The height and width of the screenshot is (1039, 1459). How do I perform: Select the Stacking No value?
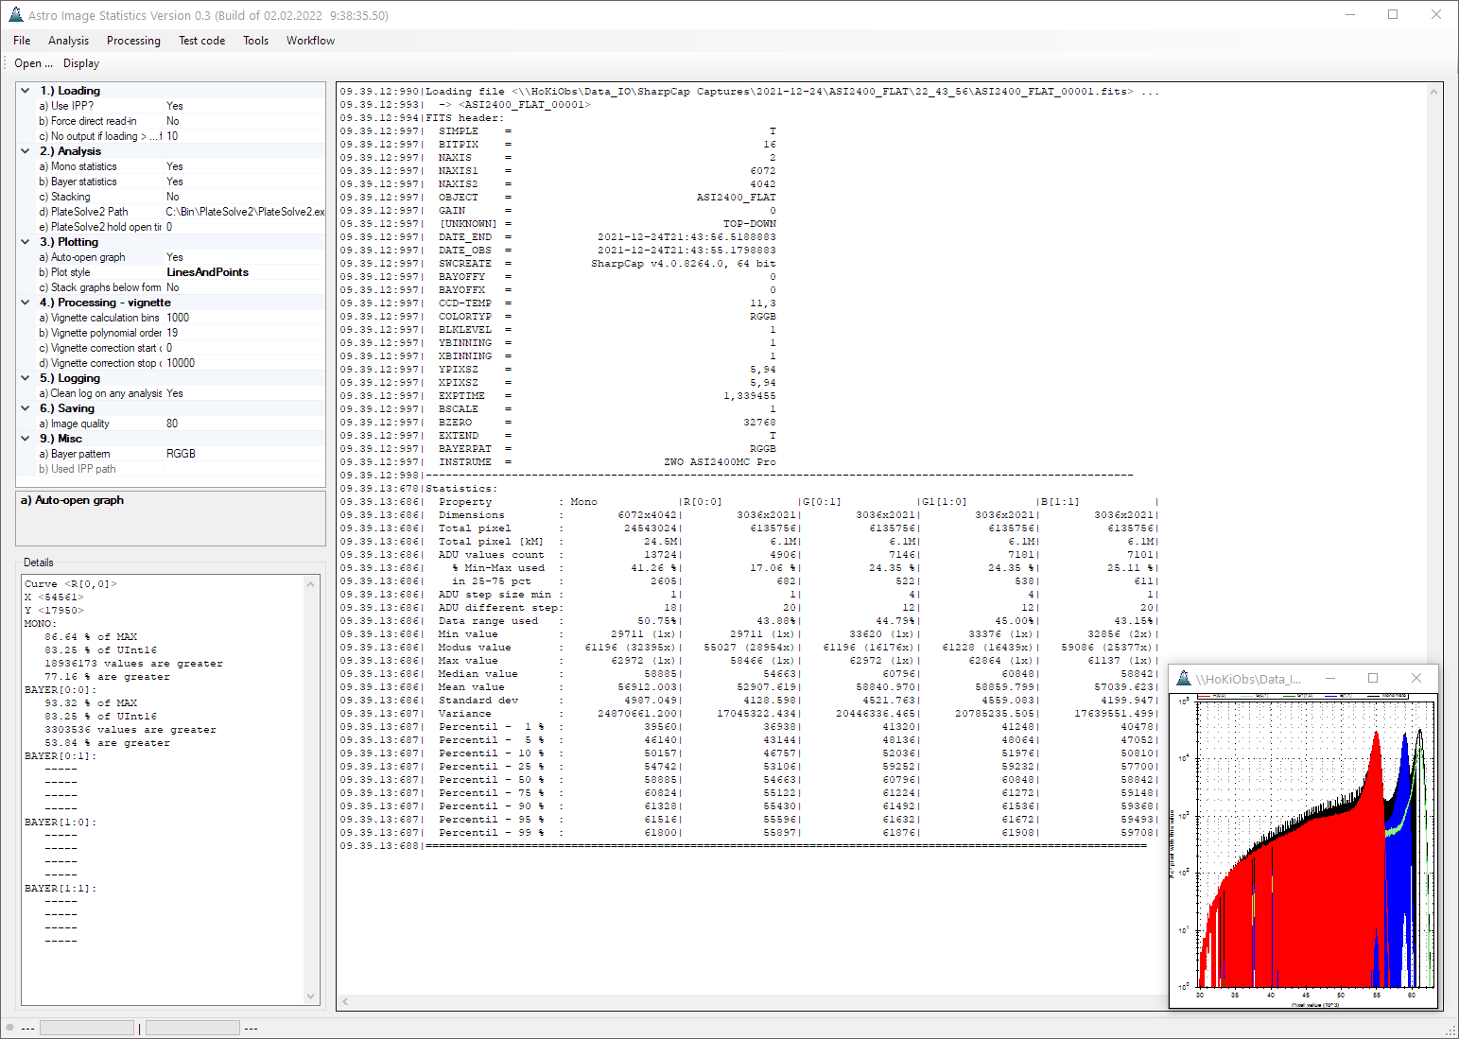pos(244,197)
